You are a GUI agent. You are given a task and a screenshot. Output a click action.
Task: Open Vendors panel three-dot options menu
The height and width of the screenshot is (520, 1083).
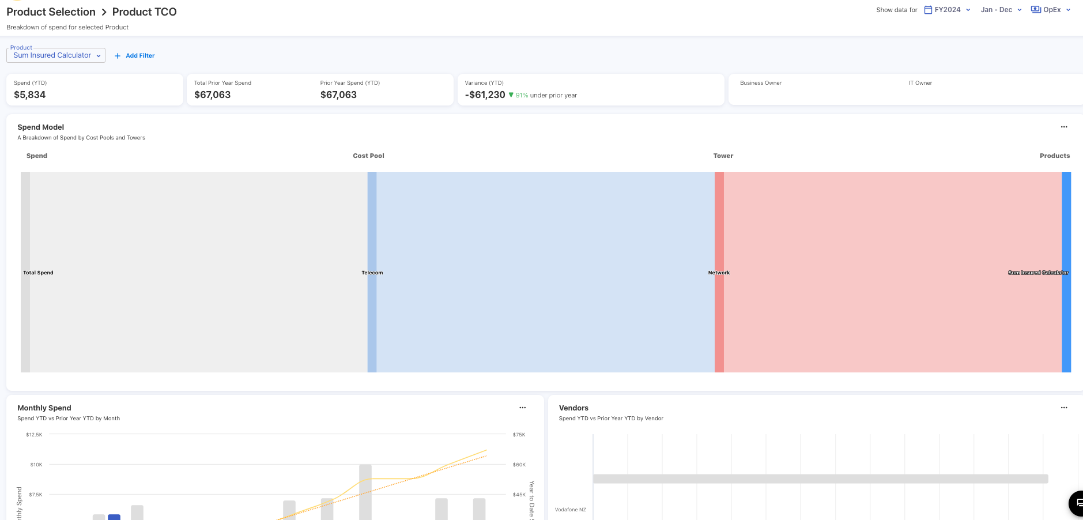coord(1064,408)
